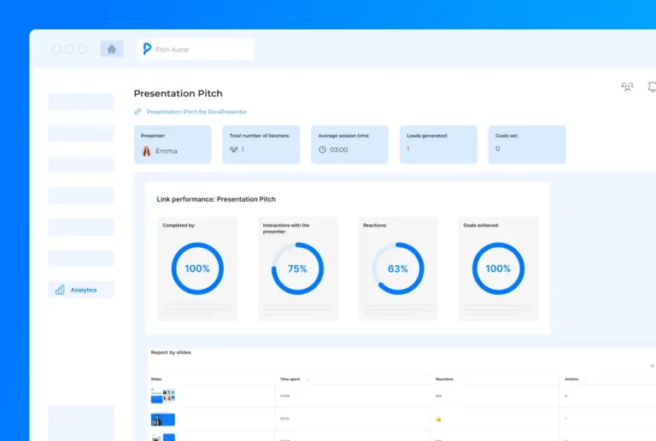This screenshot has width=656, height=441.
Task: Sort by Actions column
Action: point(586,379)
